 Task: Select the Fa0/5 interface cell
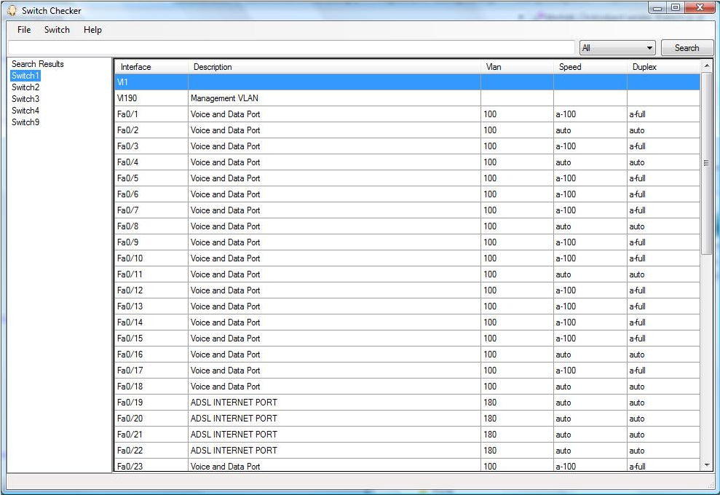point(151,178)
